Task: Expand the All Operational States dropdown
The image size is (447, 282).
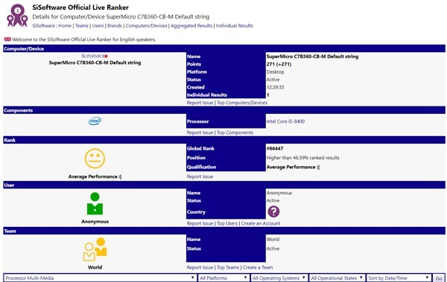Action: coord(337,278)
